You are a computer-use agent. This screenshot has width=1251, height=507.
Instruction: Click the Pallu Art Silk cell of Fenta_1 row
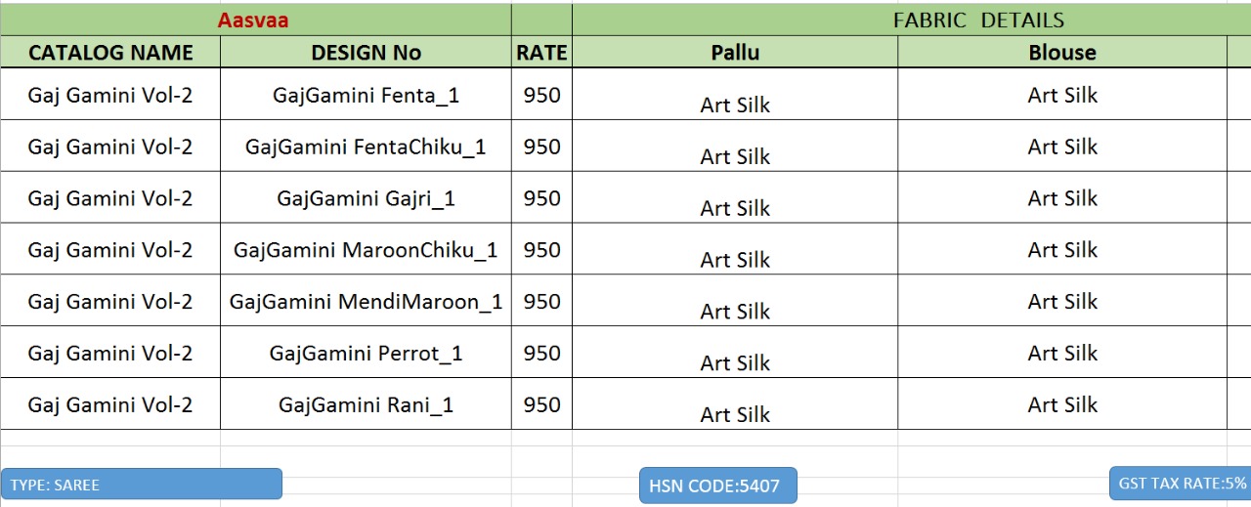pyautogui.click(x=735, y=105)
